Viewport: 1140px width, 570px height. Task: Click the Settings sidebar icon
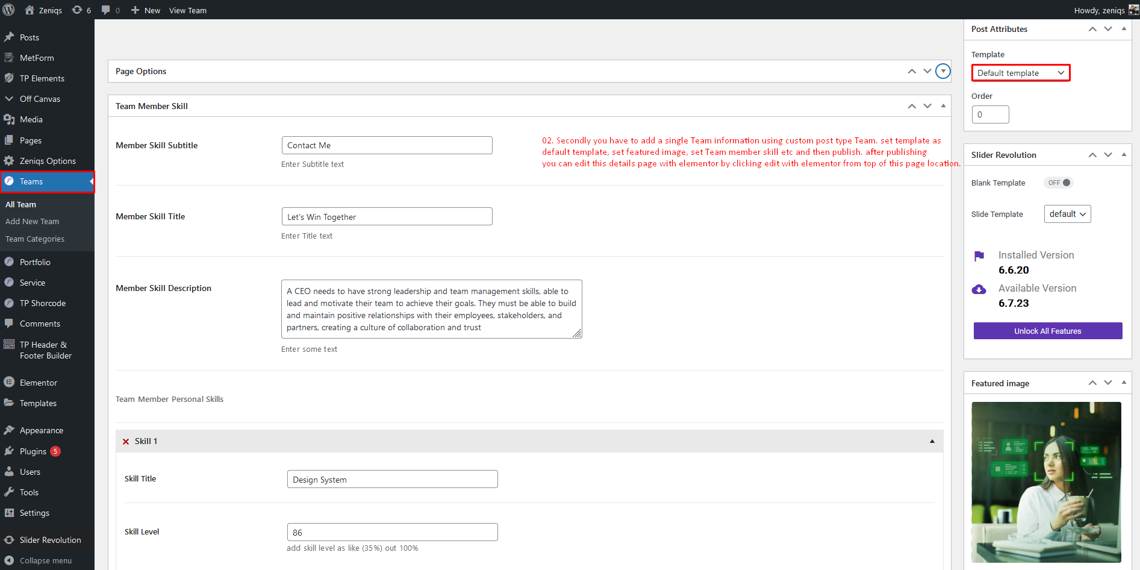(x=9, y=513)
